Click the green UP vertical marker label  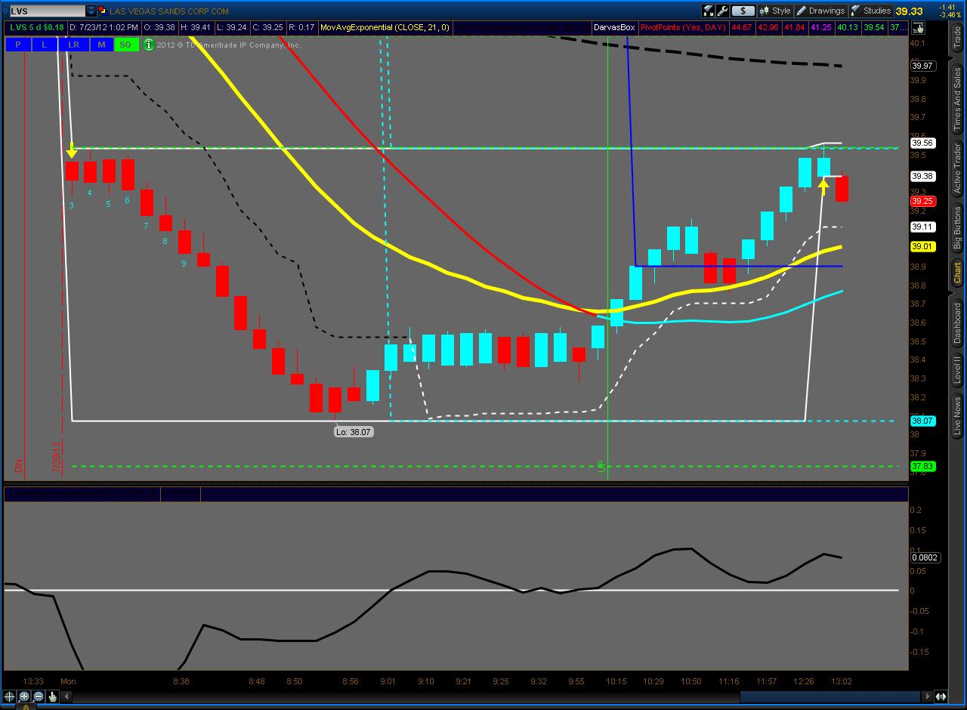pos(602,467)
